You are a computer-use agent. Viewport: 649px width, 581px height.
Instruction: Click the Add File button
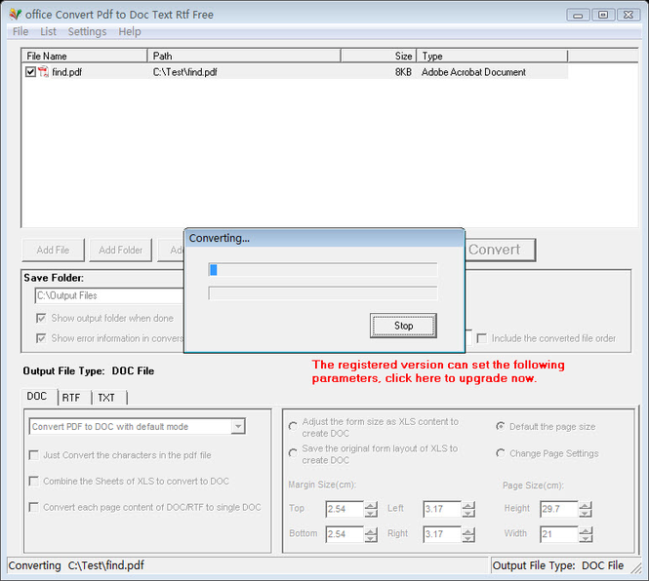pyautogui.click(x=53, y=250)
